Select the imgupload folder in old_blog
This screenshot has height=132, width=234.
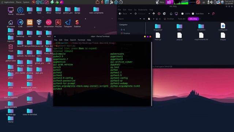(158, 27)
